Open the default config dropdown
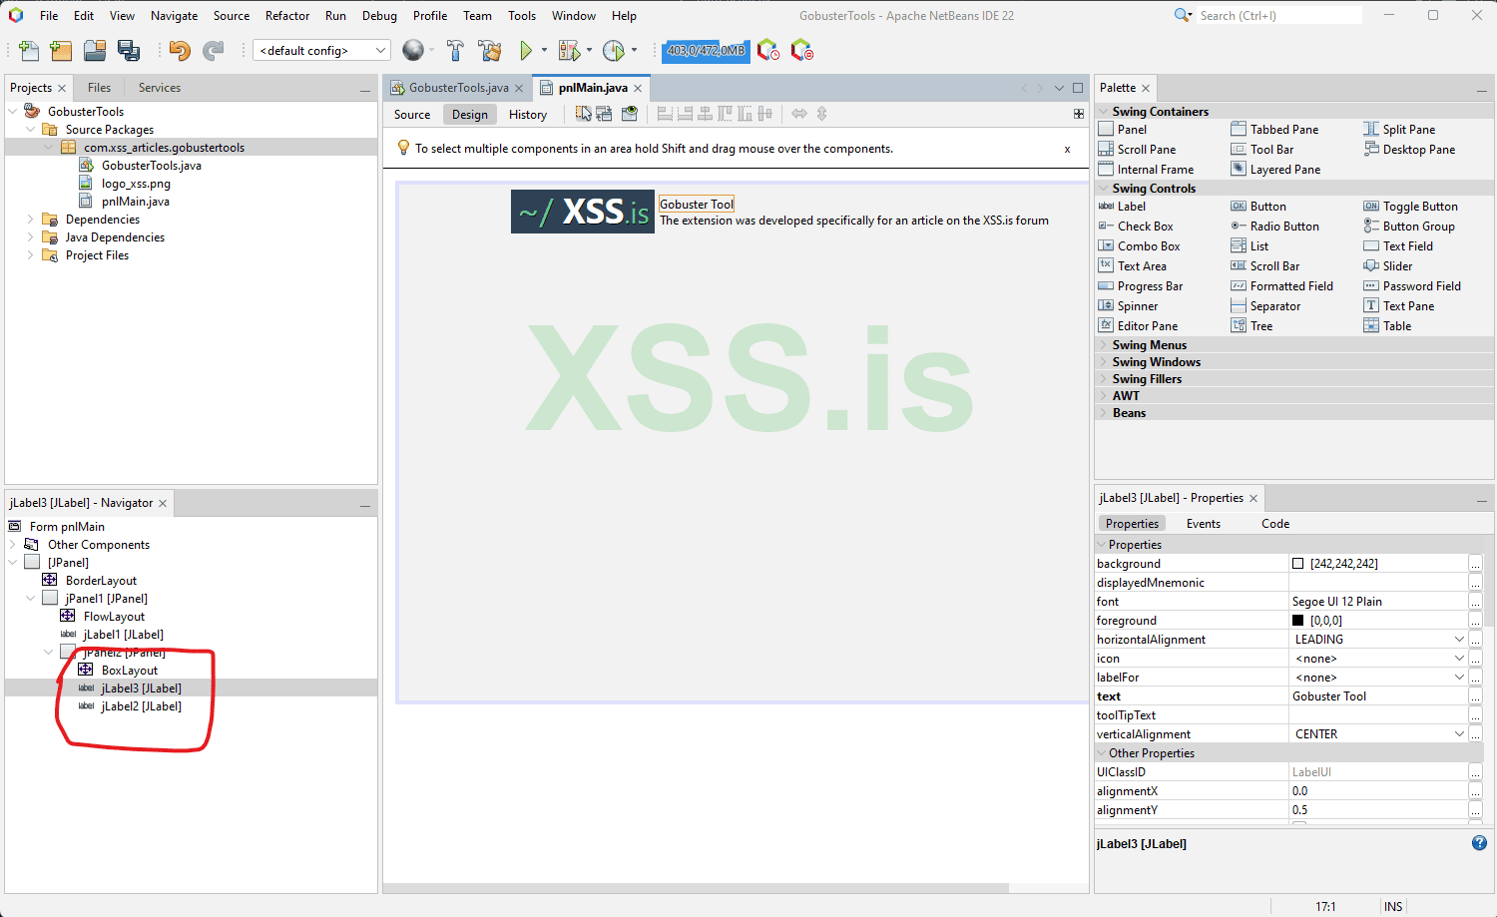Screen dimensions: 1497x917 click(x=321, y=51)
